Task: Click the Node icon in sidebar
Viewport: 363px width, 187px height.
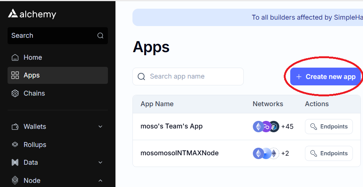Action: [x=15, y=180]
